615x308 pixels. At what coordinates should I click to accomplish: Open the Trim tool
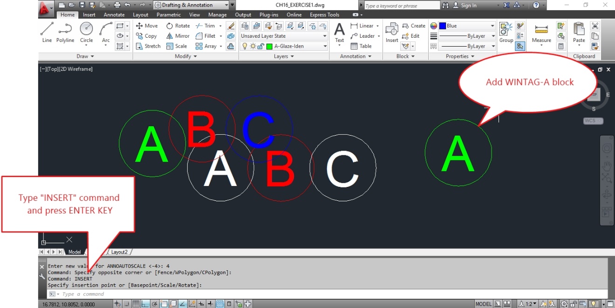[206, 26]
